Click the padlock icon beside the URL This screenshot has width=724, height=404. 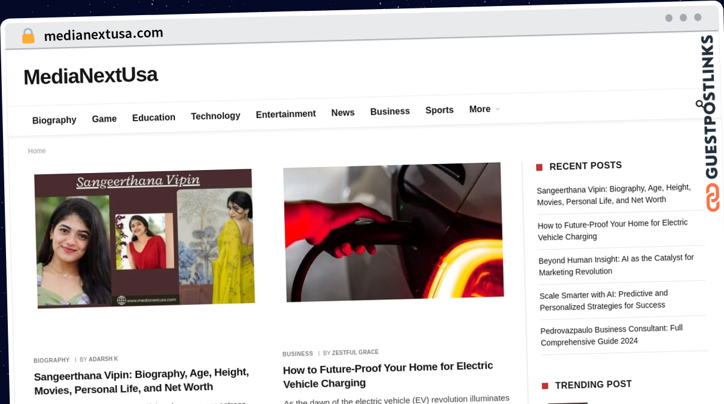(x=28, y=36)
